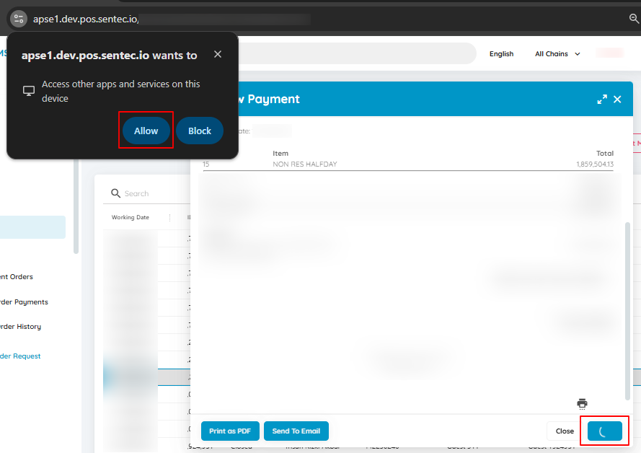The width and height of the screenshot is (641, 453).
Task: Click the loading spinner button beside Close
Action: tap(605, 431)
